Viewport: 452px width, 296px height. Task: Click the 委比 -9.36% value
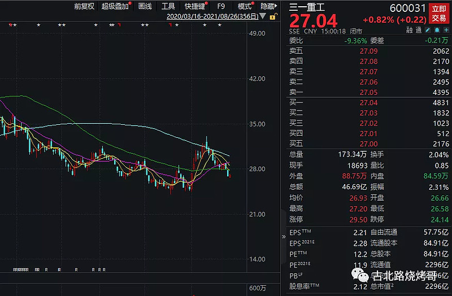click(x=356, y=41)
